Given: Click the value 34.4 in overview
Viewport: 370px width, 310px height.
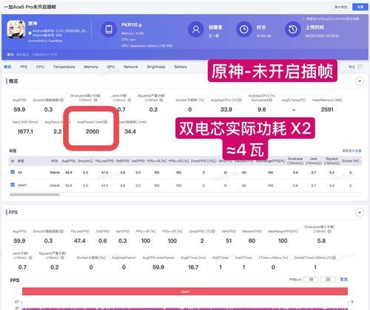Looking at the screenshot, I should pos(130,131).
